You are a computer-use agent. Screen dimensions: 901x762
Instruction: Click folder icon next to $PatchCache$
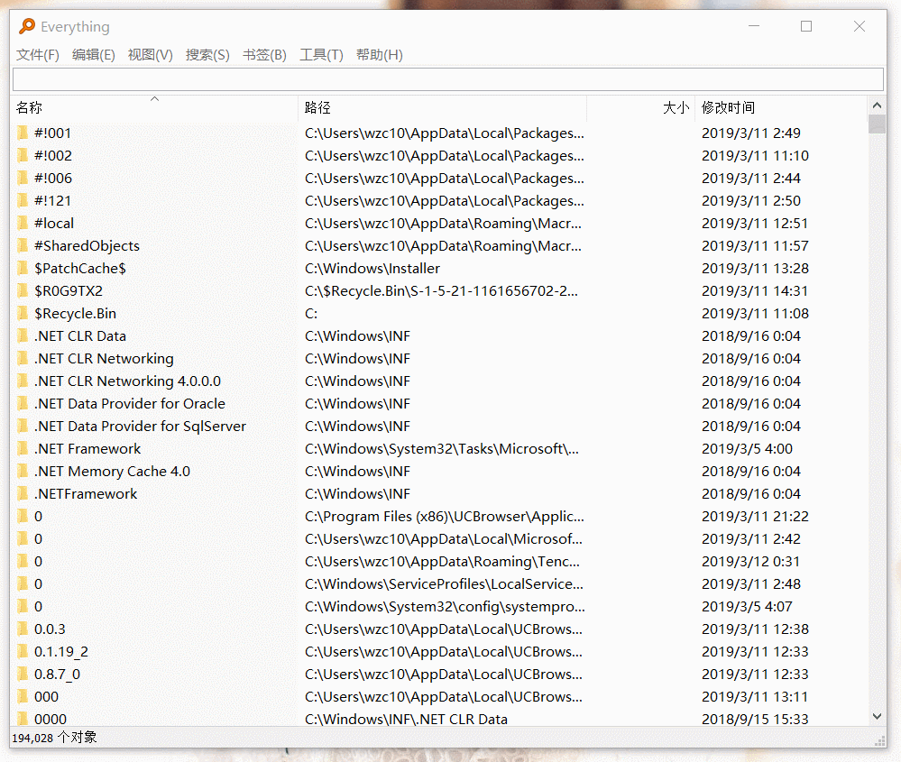click(x=23, y=269)
